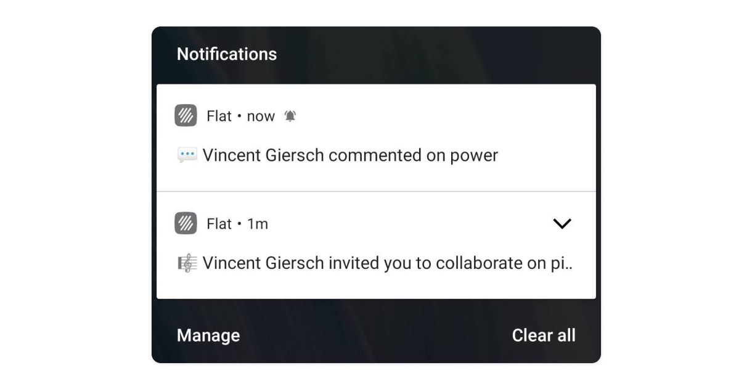Click "Vincent Giersch" in the collaboration invite
Screen dimensions: 752x389
(263, 263)
